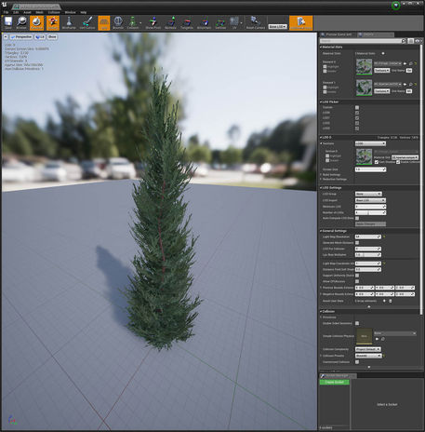Show vertex Normals icon

(x=170, y=22)
